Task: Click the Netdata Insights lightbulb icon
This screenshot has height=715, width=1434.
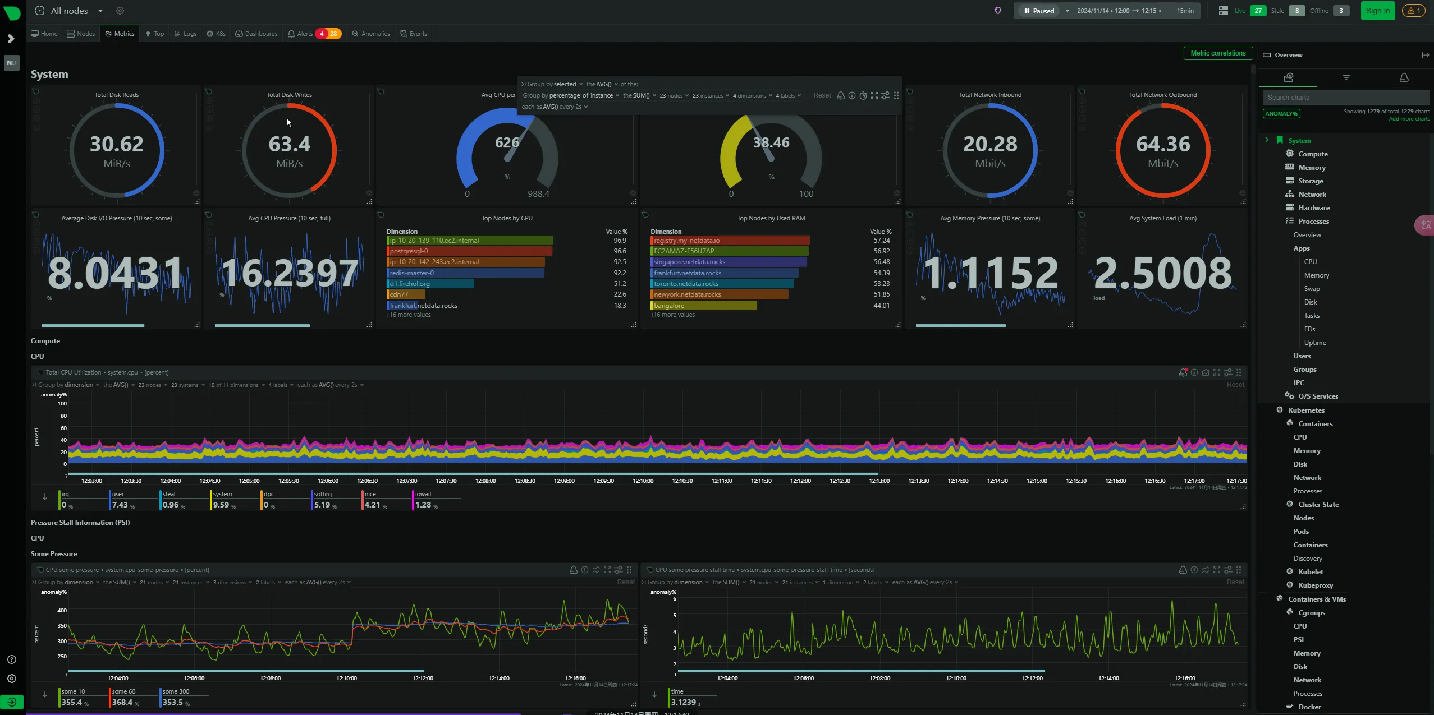Action: 997,11
